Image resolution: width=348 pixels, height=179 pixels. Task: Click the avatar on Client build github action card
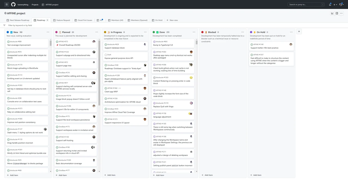coord(191,65)
